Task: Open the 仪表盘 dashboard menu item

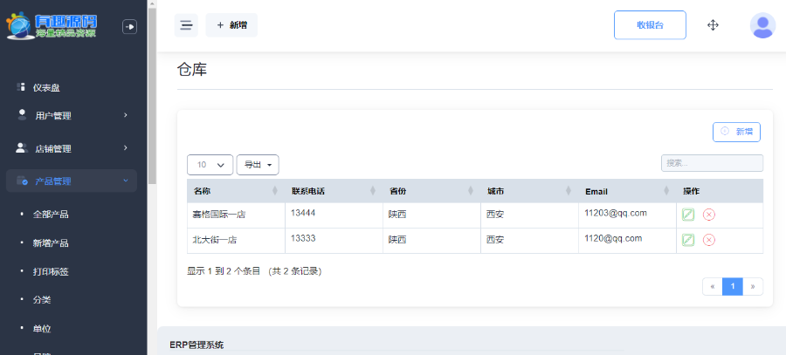Action: click(x=46, y=87)
